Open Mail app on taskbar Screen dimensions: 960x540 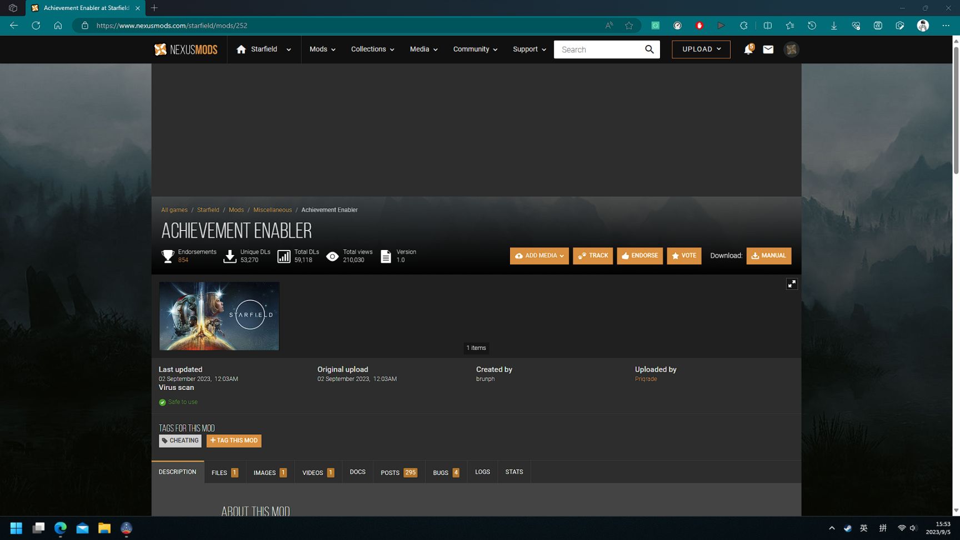pyautogui.click(x=82, y=528)
